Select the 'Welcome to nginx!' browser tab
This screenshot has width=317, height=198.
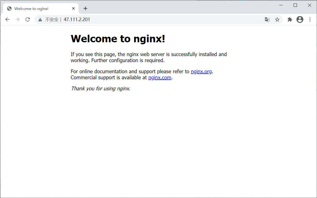coord(41,9)
